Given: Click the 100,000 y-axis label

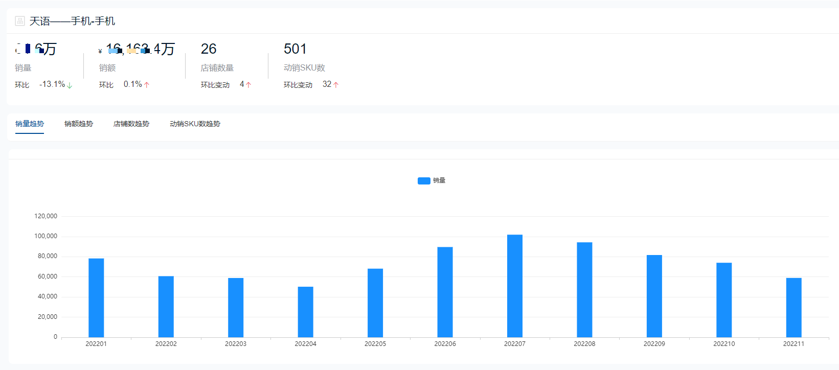Looking at the screenshot, I should point(46,236).
